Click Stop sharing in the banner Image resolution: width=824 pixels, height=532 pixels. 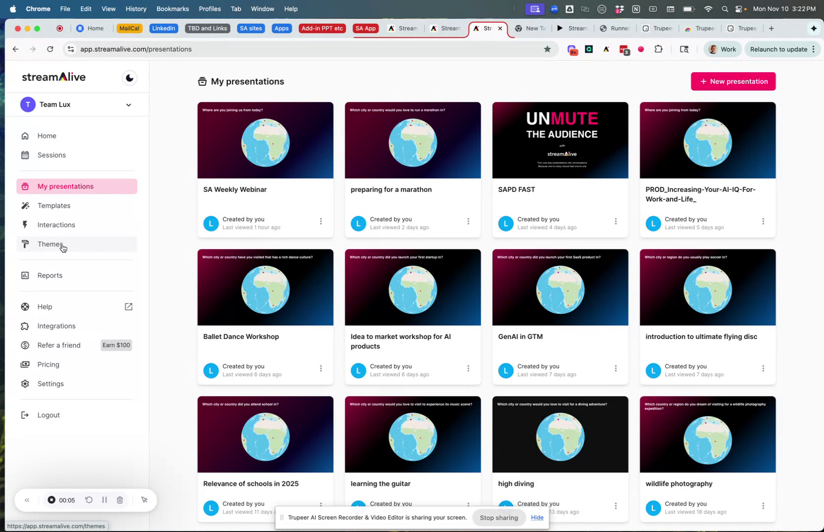(498, 517)
